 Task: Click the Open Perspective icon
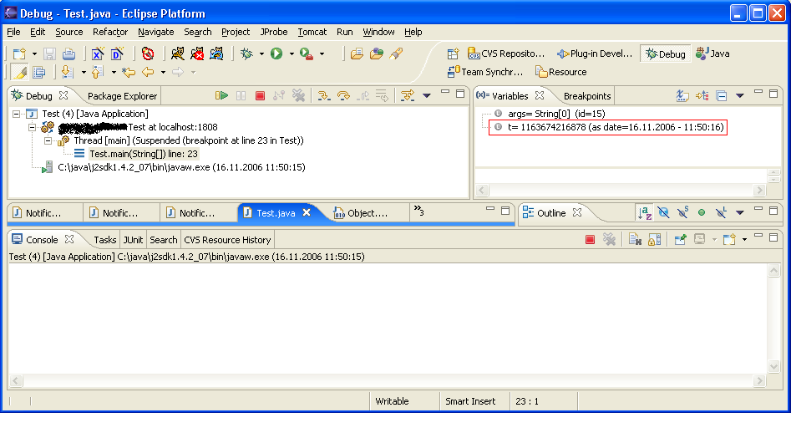(453, 53)
